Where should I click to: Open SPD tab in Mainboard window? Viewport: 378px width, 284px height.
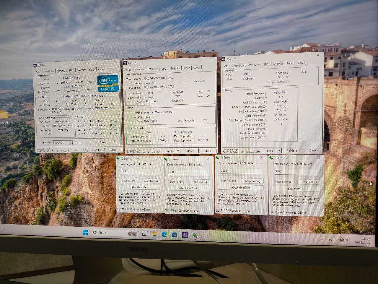click(x=164, y=69)
